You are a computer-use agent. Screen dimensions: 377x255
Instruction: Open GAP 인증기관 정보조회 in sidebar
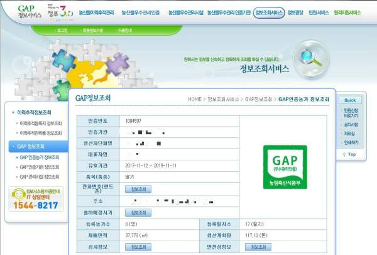(x=40, y=167)
